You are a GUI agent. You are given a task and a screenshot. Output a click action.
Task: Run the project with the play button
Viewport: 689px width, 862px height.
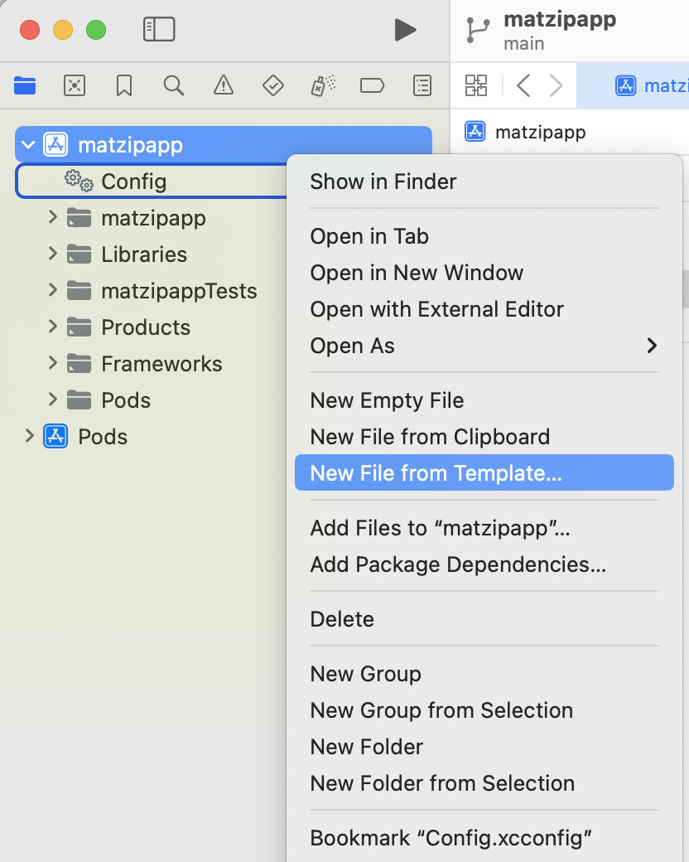click(x=406, y=30)
